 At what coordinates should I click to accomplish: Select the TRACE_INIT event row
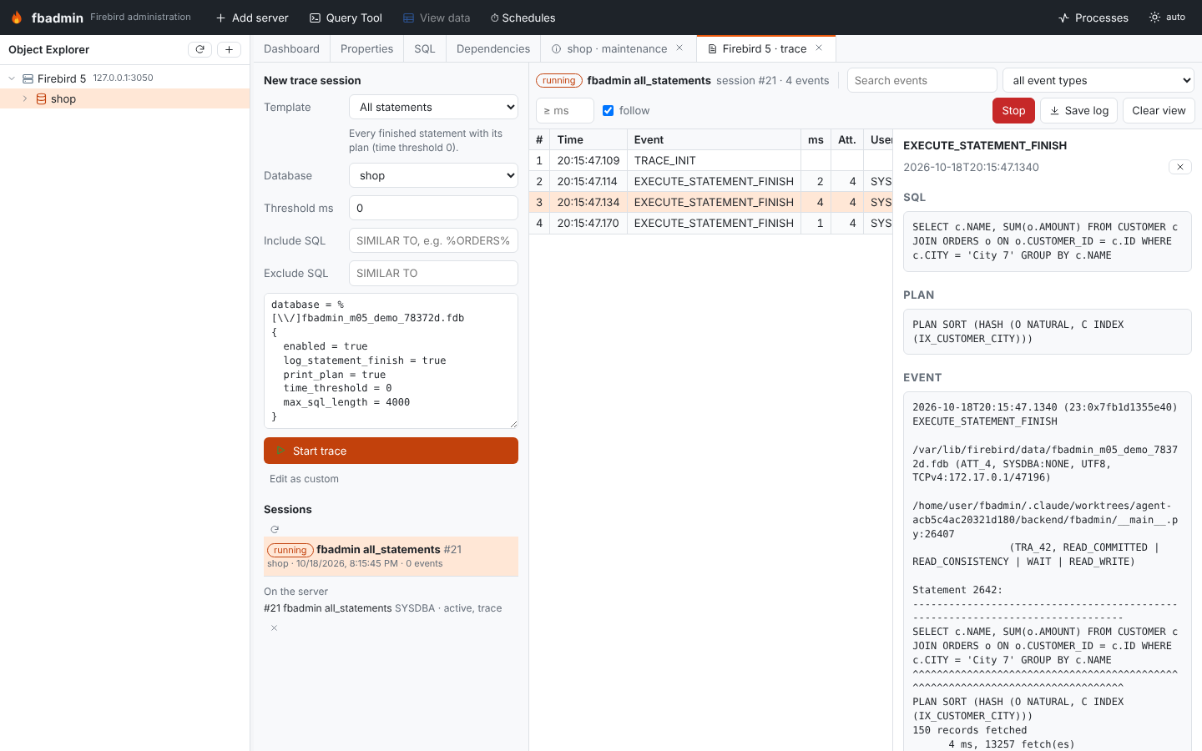click(711, 160)
